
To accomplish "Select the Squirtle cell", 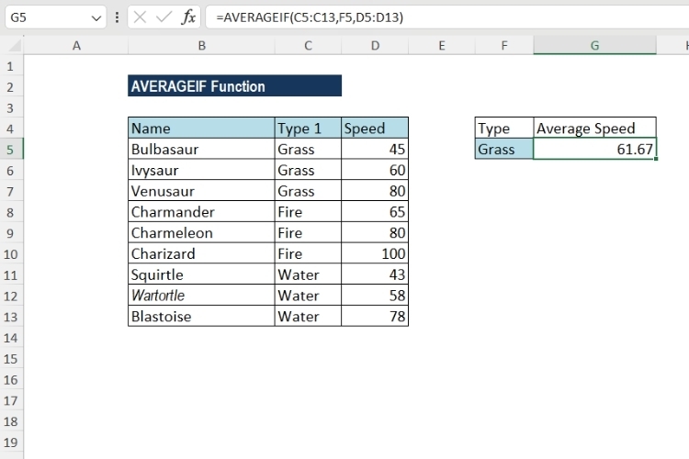I will (201, 274).
